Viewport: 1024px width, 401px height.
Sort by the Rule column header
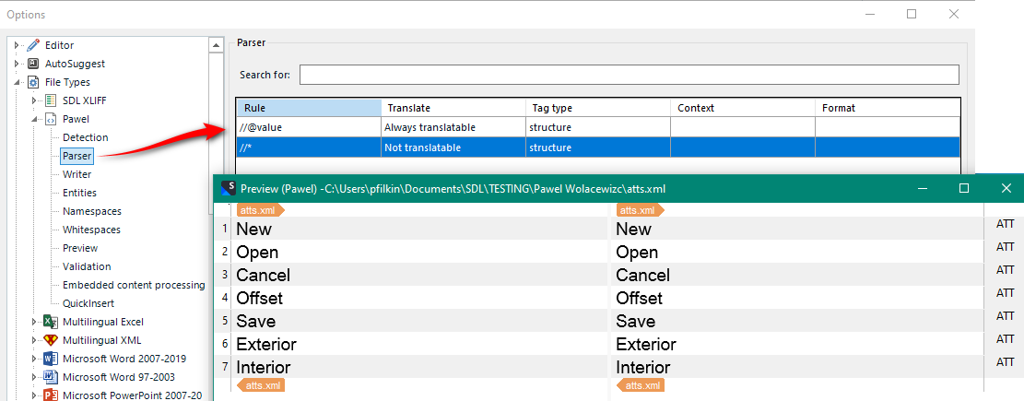[x=310, y=108]
